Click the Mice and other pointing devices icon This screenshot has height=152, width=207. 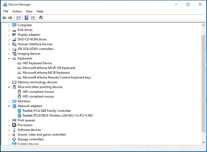click(14, 87)
